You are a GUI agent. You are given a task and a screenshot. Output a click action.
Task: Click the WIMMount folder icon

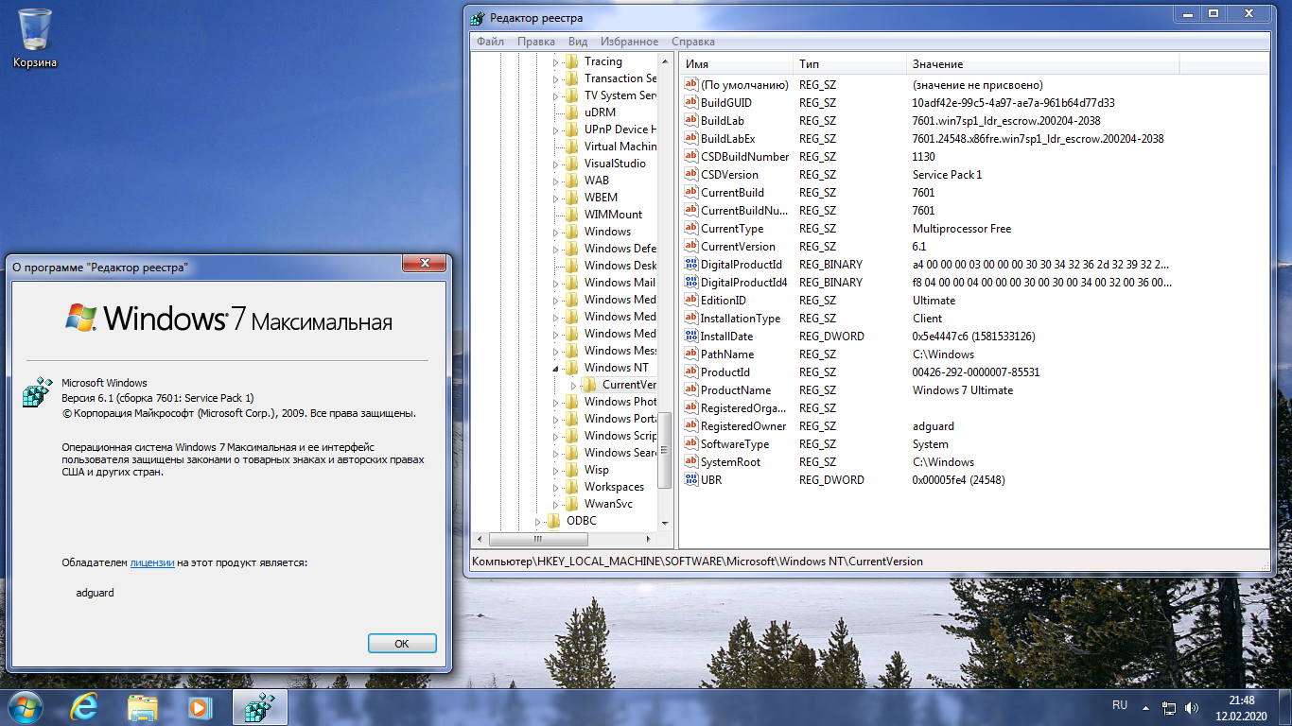pyautogui.click(x=570, y=215)
